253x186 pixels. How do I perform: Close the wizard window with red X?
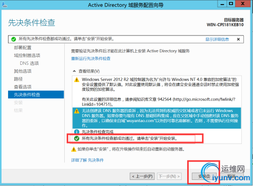coord(243,4)
